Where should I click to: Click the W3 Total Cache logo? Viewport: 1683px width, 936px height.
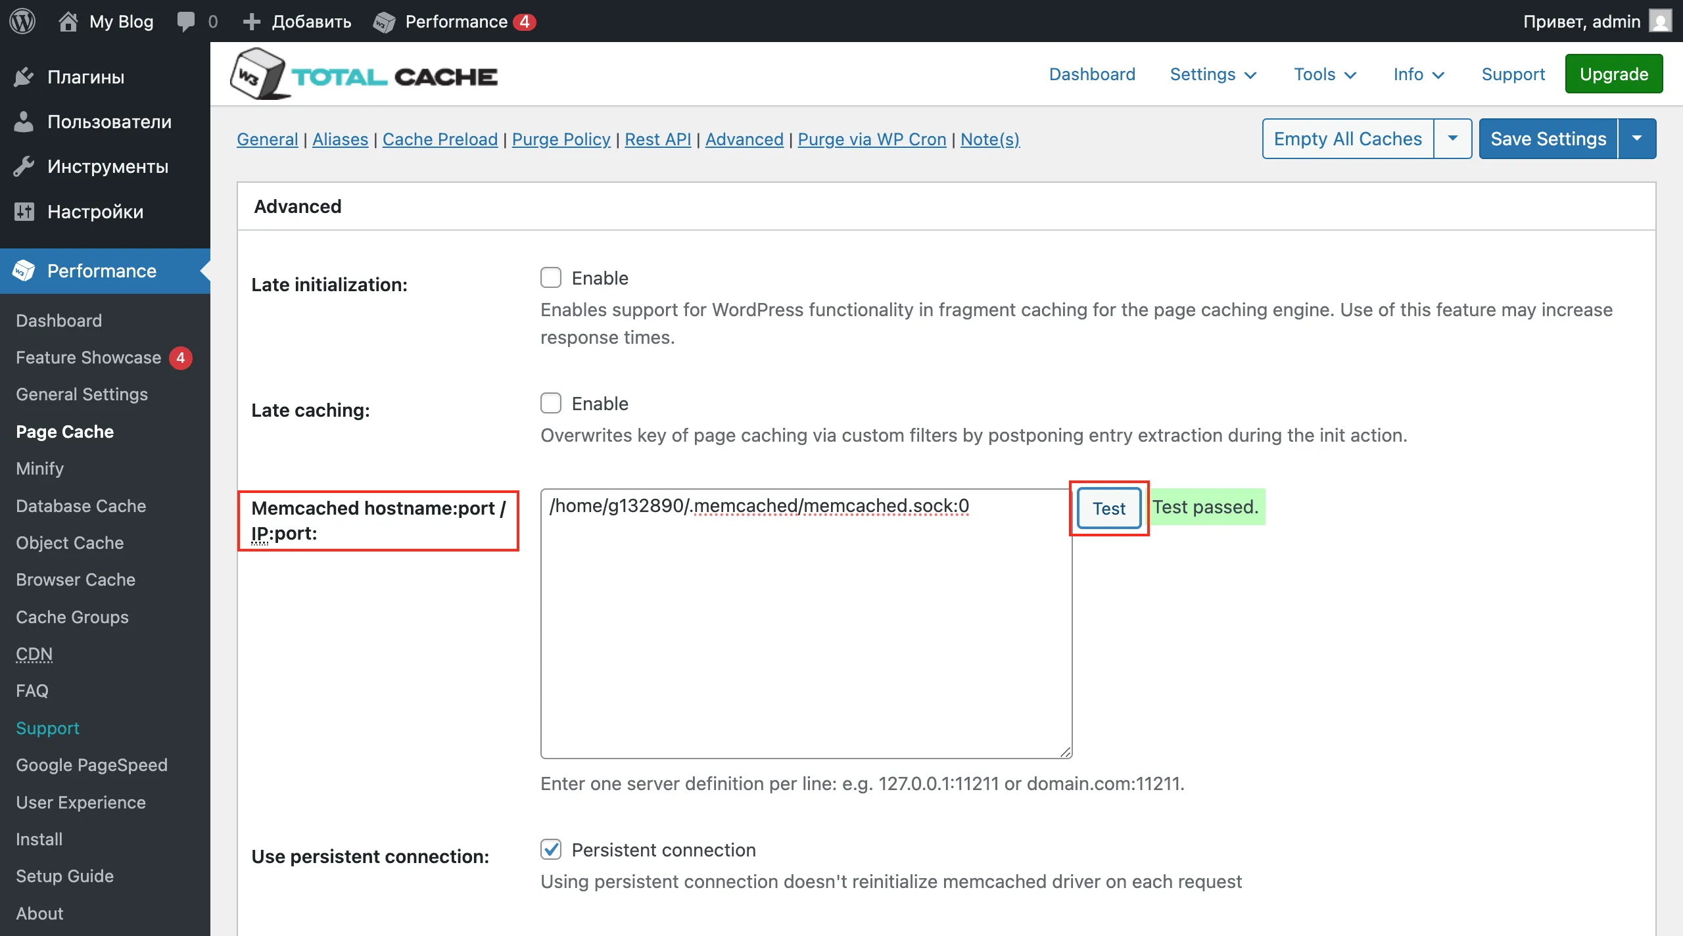[x=364, y=75]
